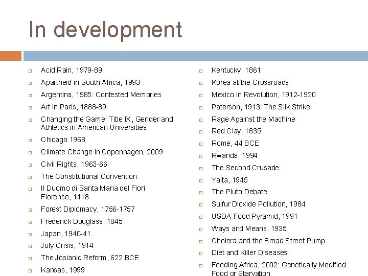The image size is (368, 276).
Task: Click 'Feeding Africa, 2002: Genetically Modified' entry
Action: [x=279, y=269]
